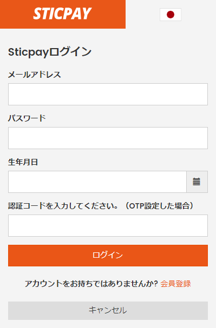Click the (OTP設定した場合) note text
216x328 pixels.
point(160,206)
